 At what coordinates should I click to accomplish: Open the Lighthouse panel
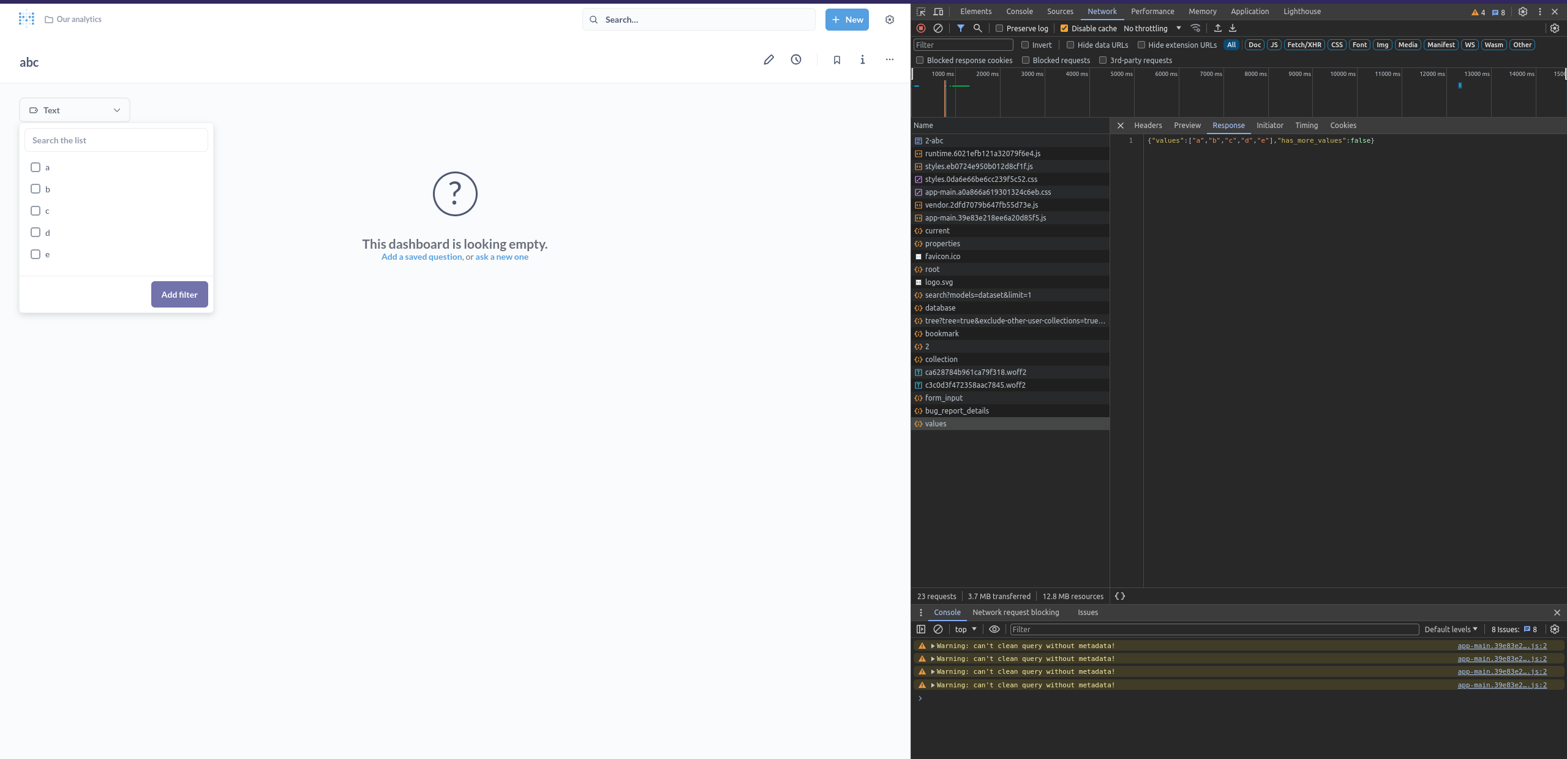tap(1302, 11)
